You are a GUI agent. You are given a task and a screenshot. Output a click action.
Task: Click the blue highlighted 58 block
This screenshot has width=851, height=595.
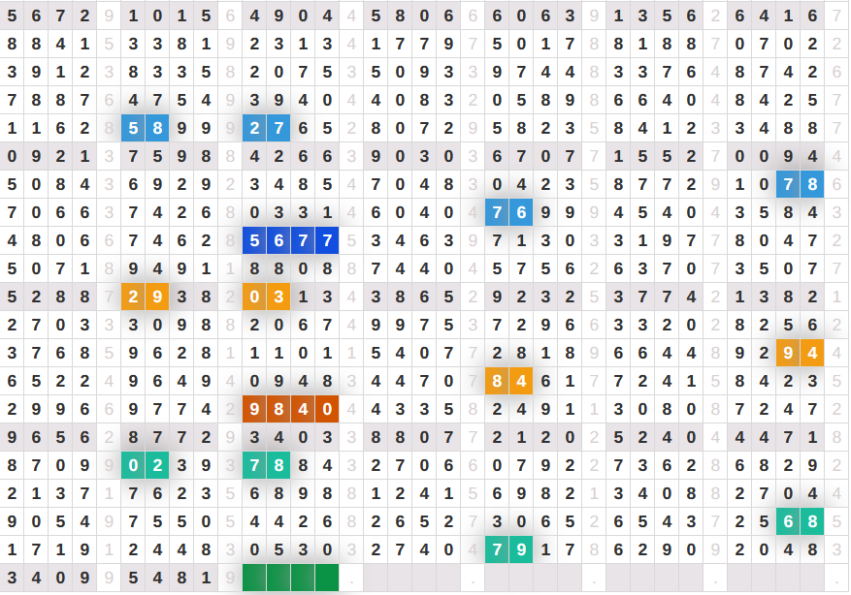[146, 128]
